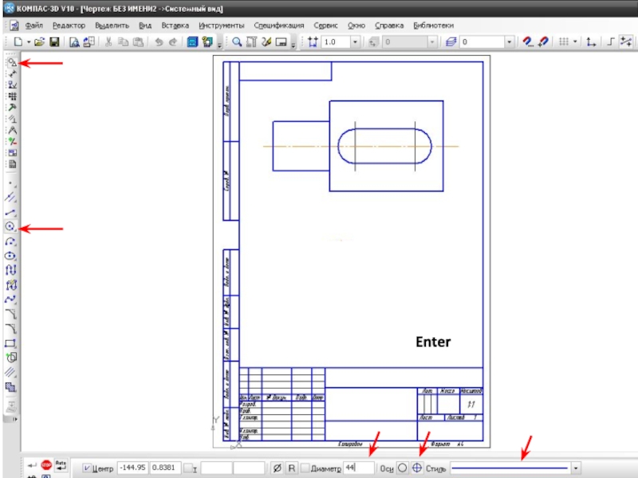Open the Инструменты menu
The height and width of the screenshot is (478, 638).
[x=222, y=25]
